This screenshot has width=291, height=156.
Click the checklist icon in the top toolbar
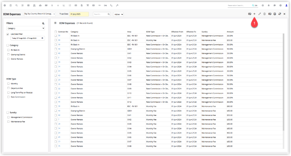[x=70, y=5]
